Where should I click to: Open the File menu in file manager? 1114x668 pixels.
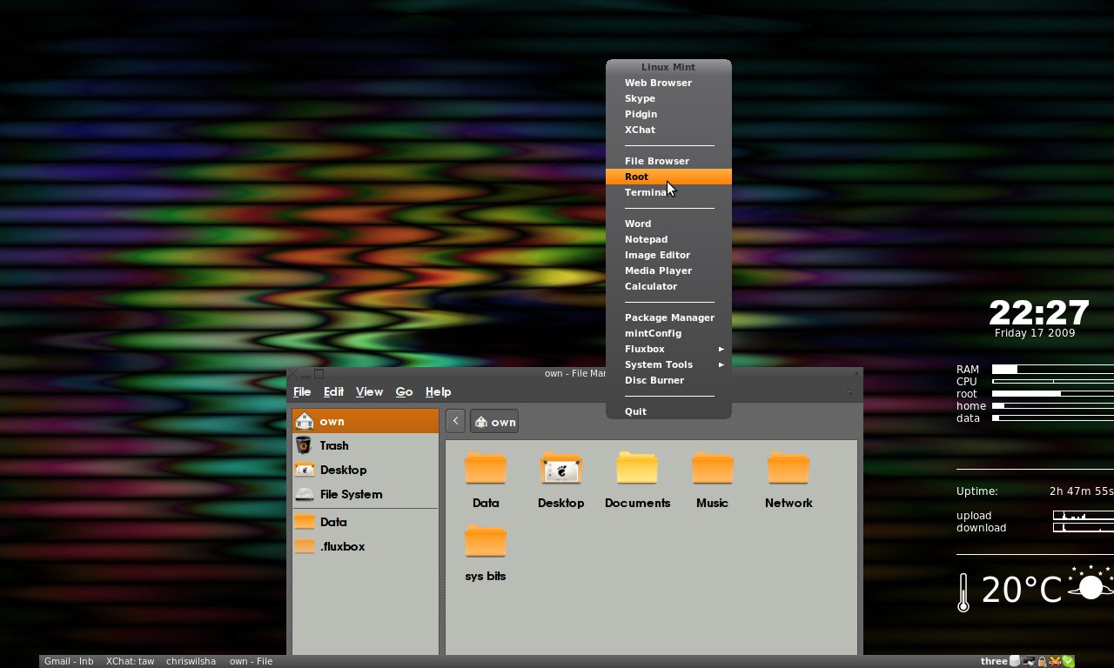pyautogui.click(x=302, y=391)
